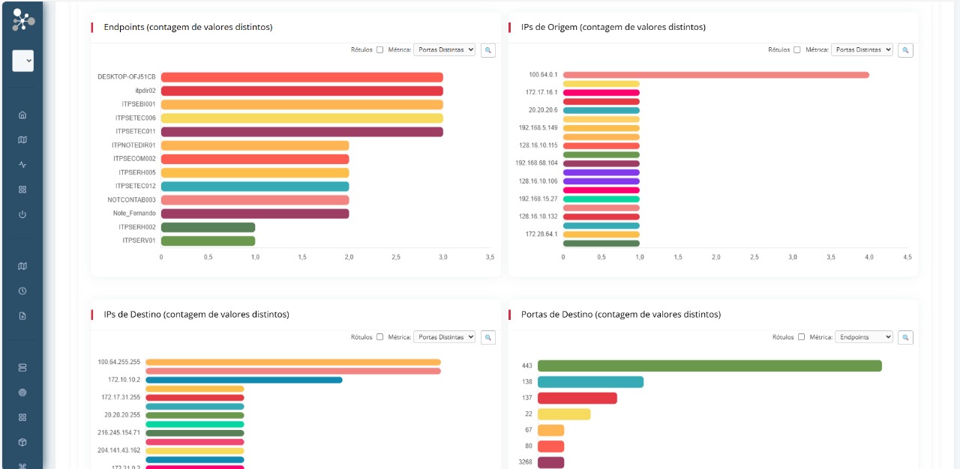Click the home icon in the sidebar
960x469 pixels.
(22, 115)
